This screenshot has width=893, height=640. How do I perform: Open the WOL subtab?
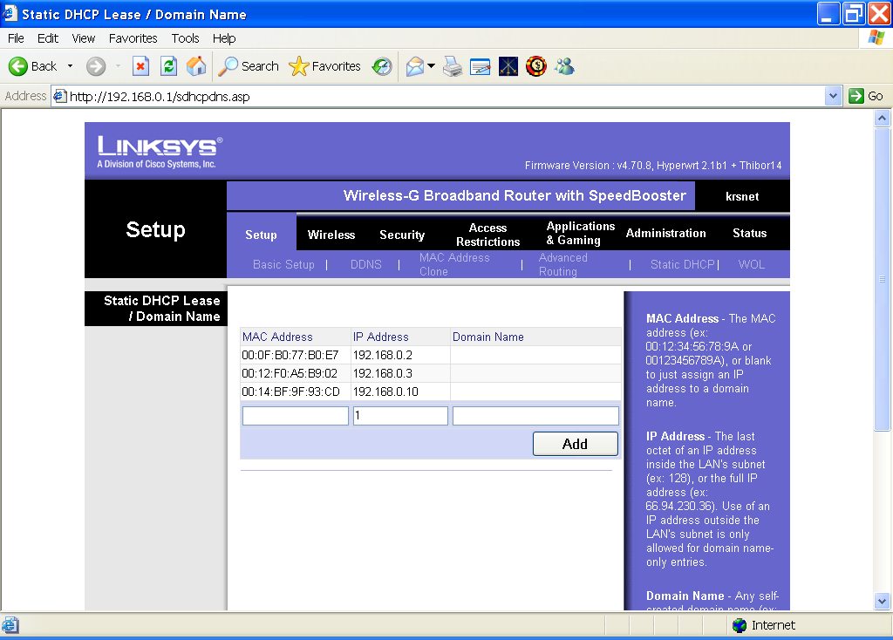point(751,264)
